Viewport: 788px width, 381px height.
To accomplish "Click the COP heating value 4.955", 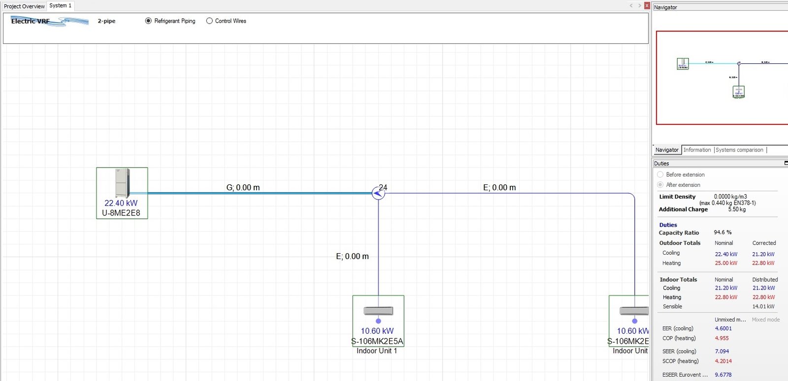I will pyautogui.click(x=722, y=338).
